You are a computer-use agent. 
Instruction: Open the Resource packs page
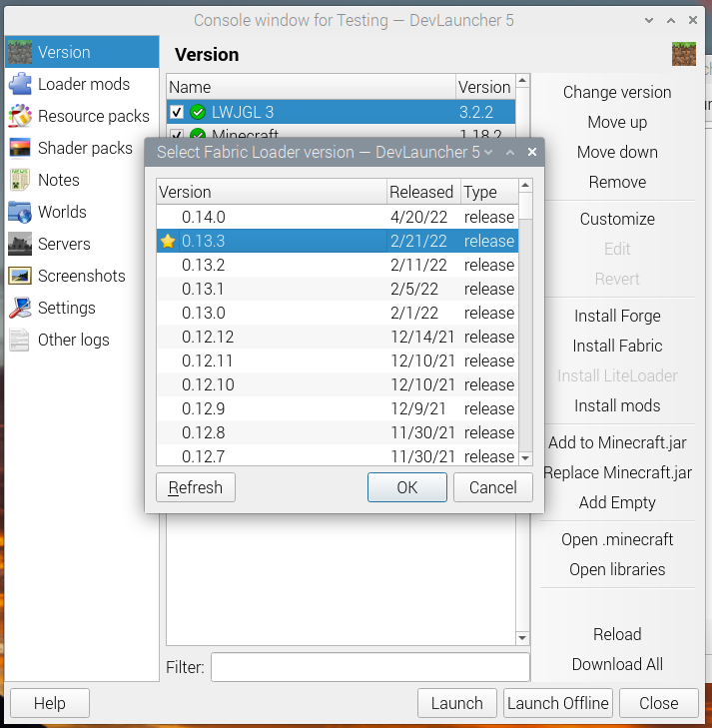tap(93, 116)
